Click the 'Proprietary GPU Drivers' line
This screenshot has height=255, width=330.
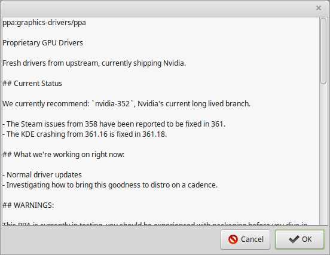tap(42, 43)
